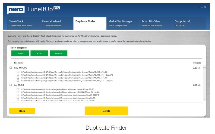Toggle the AUDIO category button
This screenshot has height=134, width=215.
39,53
